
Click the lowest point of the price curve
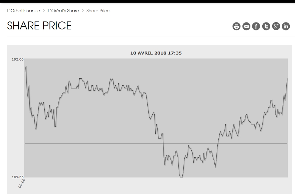coord(181,177)
